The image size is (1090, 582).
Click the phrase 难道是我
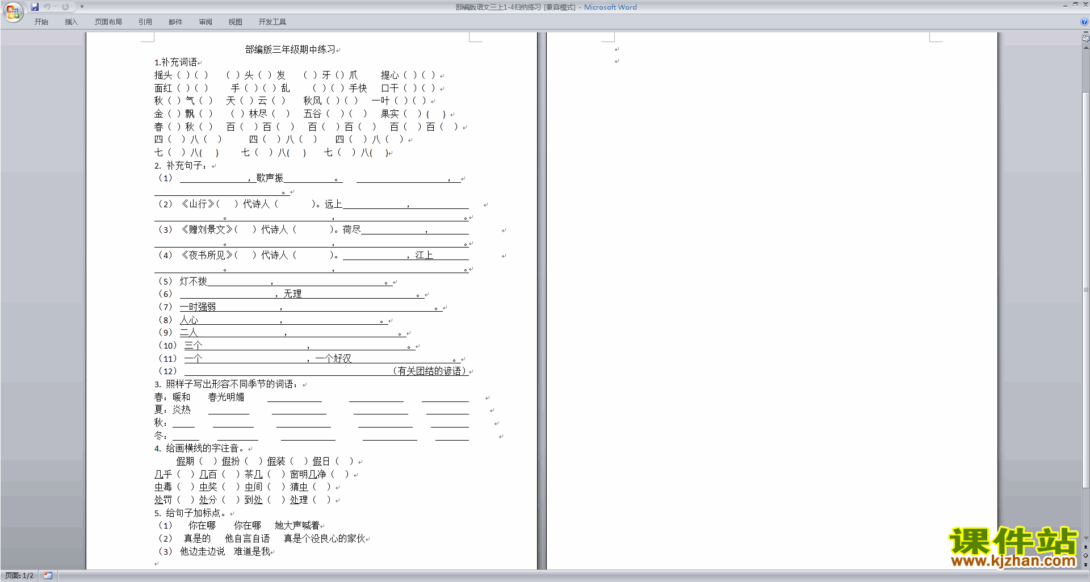[x=252, y=551]
